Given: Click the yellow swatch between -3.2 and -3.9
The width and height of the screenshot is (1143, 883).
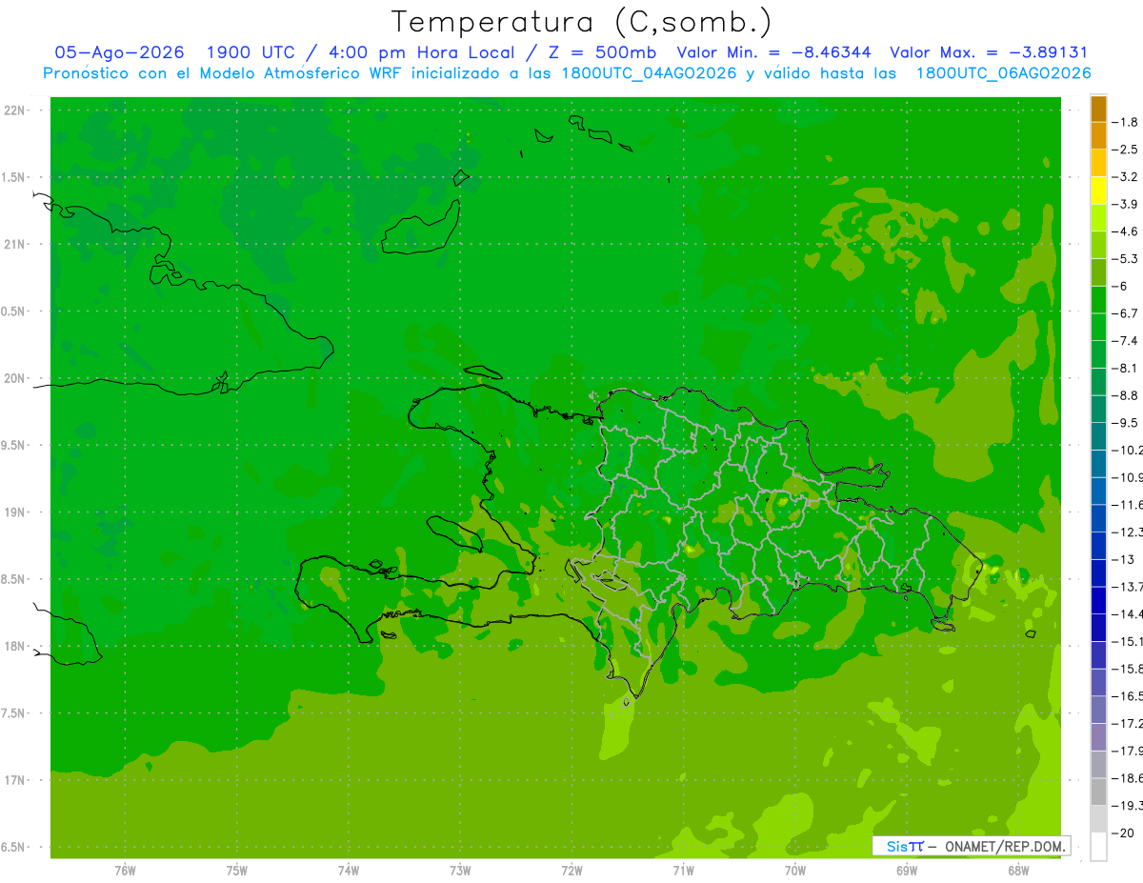Looking at the screenshot, I should click(1098, 191).
